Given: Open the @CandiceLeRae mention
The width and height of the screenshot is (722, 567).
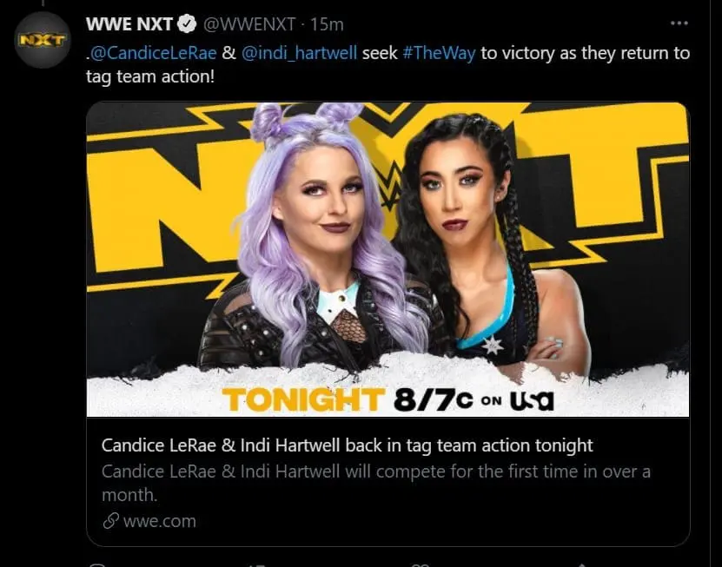Looking at the screenshot, I should 153,53.
